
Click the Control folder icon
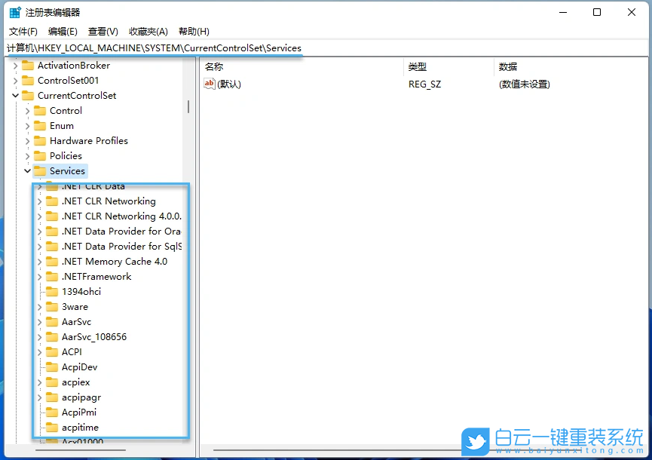(39, 110)
